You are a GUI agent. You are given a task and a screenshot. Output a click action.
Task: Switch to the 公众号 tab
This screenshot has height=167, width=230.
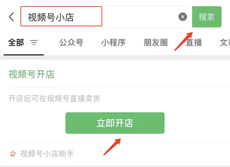tap(71, 42)
